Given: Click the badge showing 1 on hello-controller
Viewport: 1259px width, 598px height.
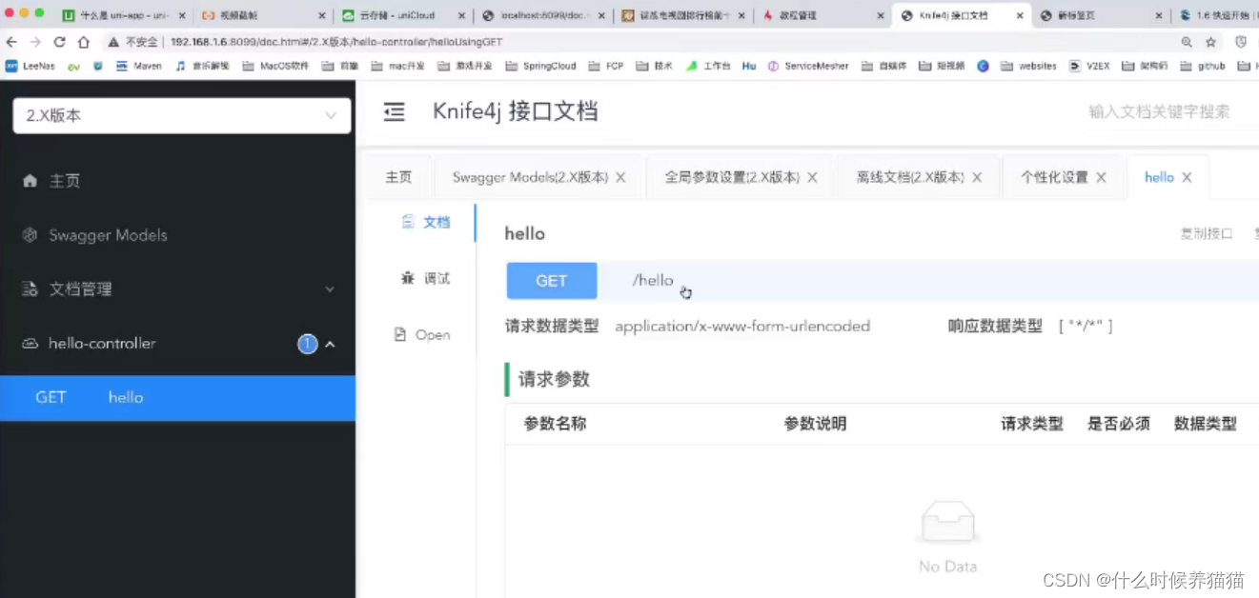Looking at the screenshot, I should (x=307, y=344).
